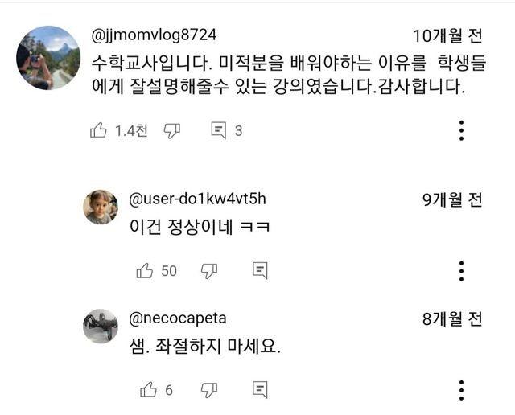This screenshot has height=415, width=515.
Task: Click the mountain landscape profile picture
Action: [x=47, y=56]
